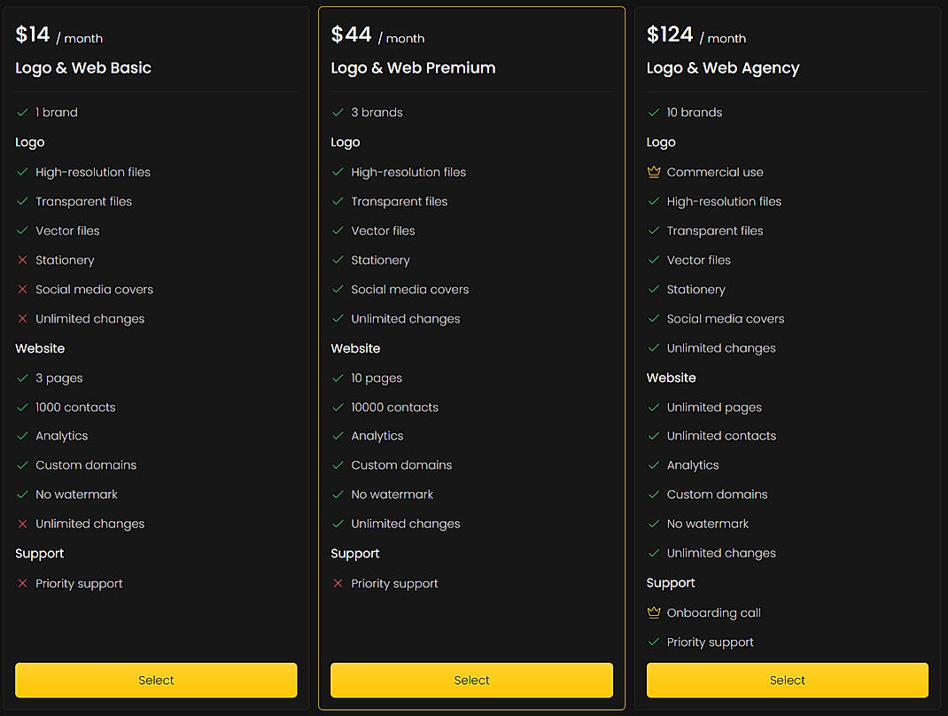Image resolution: width=948 pixels, height=716 pixels.
Task: Click the Premium plan Support heading
Action: 355,554
